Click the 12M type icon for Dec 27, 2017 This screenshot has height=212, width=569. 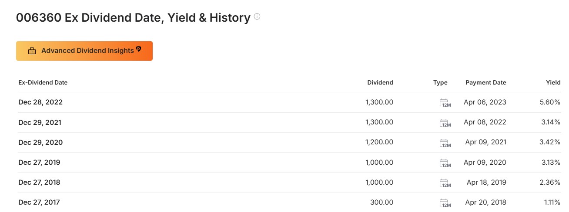(x=445, y=202)
